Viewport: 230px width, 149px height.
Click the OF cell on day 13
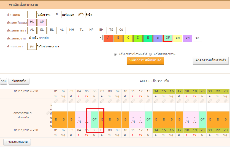pyautogui.click(x=148, y=119)
